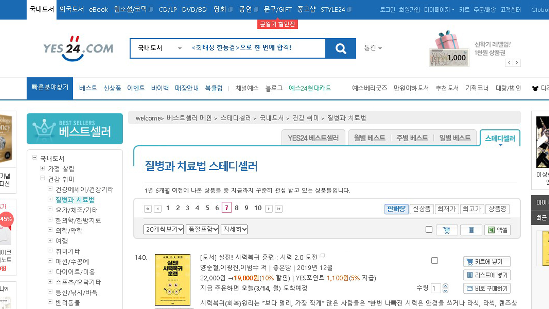Switch to 주별 베스트 tab
549x309 pixels.
click(x=412, y=138)
